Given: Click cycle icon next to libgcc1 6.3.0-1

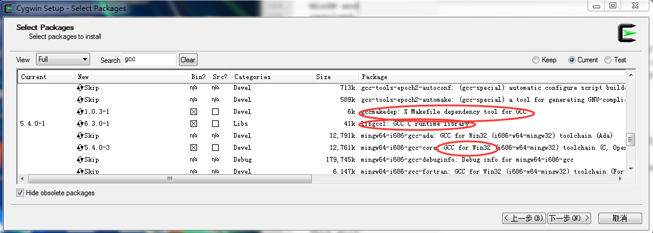Looking at the screenshot, I should [x=80, y=124].
